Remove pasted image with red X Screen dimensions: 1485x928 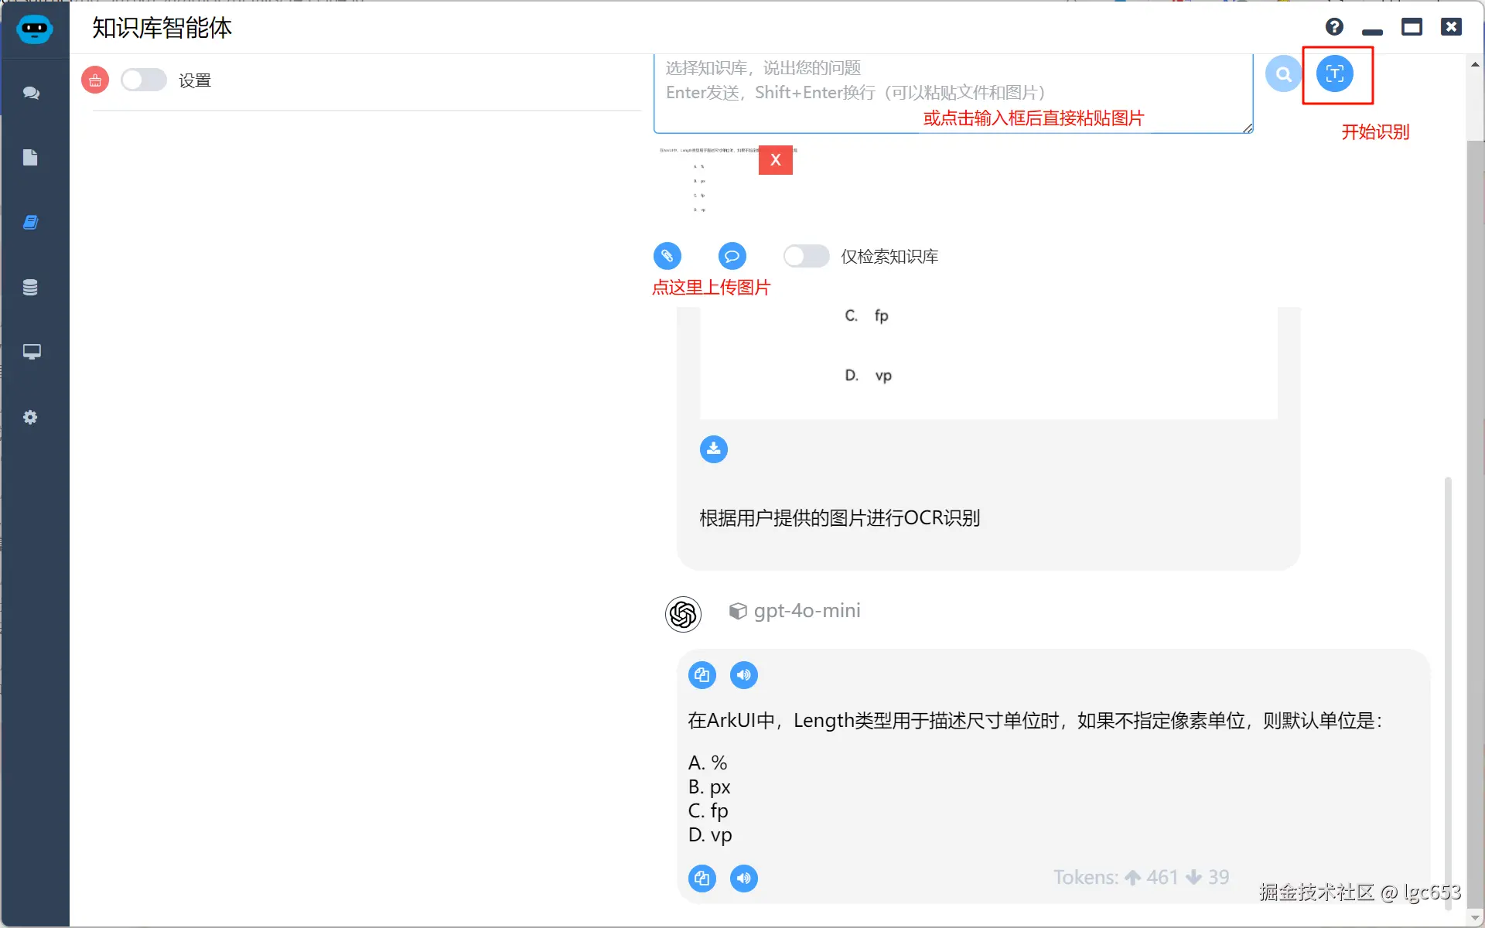[x=775, y=160]
